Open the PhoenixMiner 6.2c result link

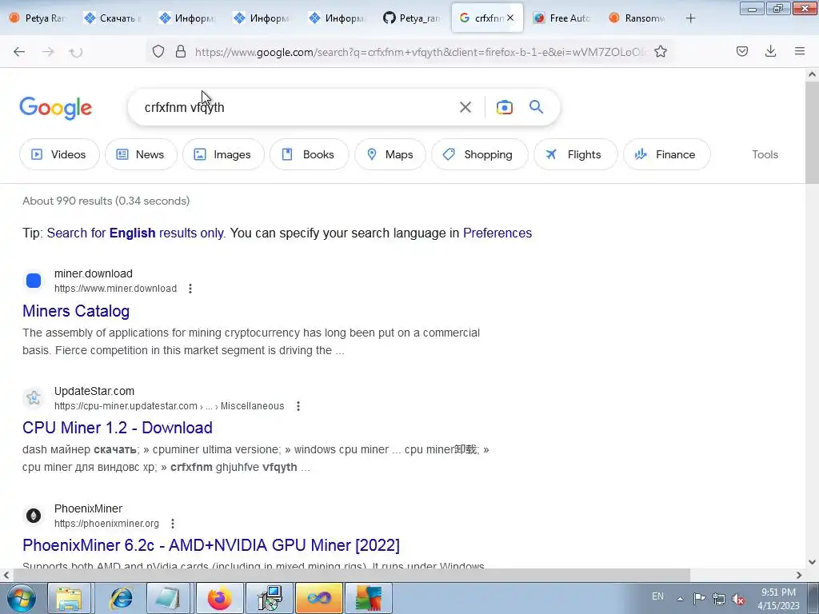click(211, 545)
